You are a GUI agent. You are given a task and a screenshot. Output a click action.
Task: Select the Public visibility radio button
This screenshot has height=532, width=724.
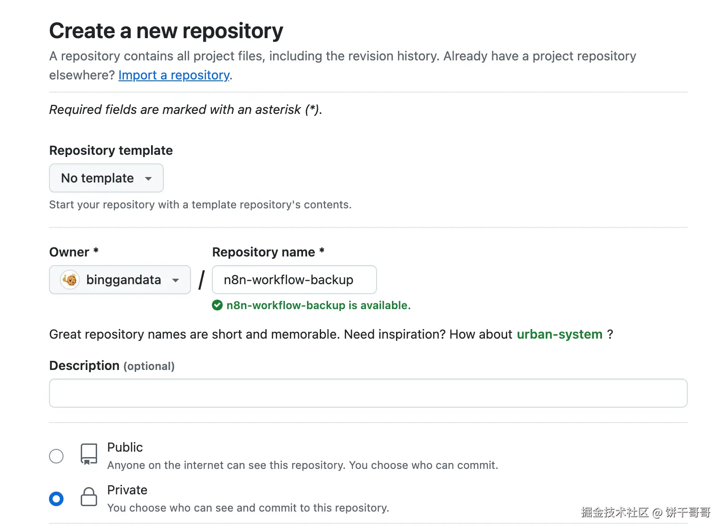56,456
